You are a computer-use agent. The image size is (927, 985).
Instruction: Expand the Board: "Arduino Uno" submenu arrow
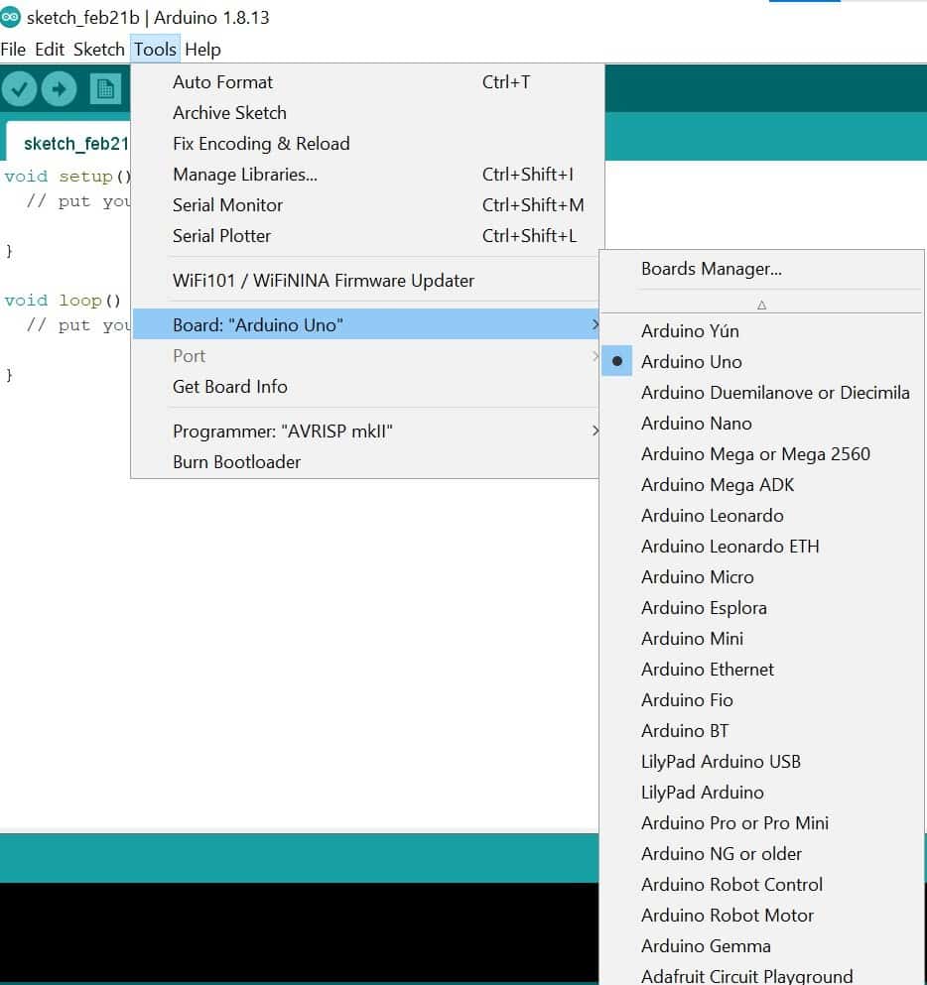coord(595,324)
